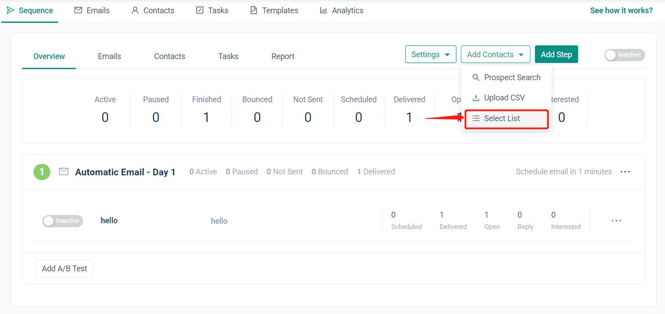Viewport: 665px width, 314px height.
Task: Enable the hello email Inactive toggle
Action: pyautogui.click(x=62, y=221)
